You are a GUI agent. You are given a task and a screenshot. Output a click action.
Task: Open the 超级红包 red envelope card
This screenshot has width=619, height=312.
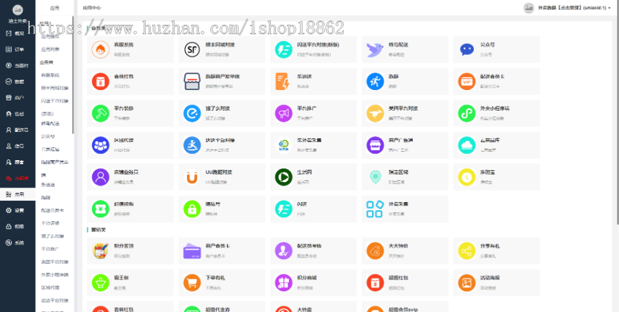(x=405, y=282)
